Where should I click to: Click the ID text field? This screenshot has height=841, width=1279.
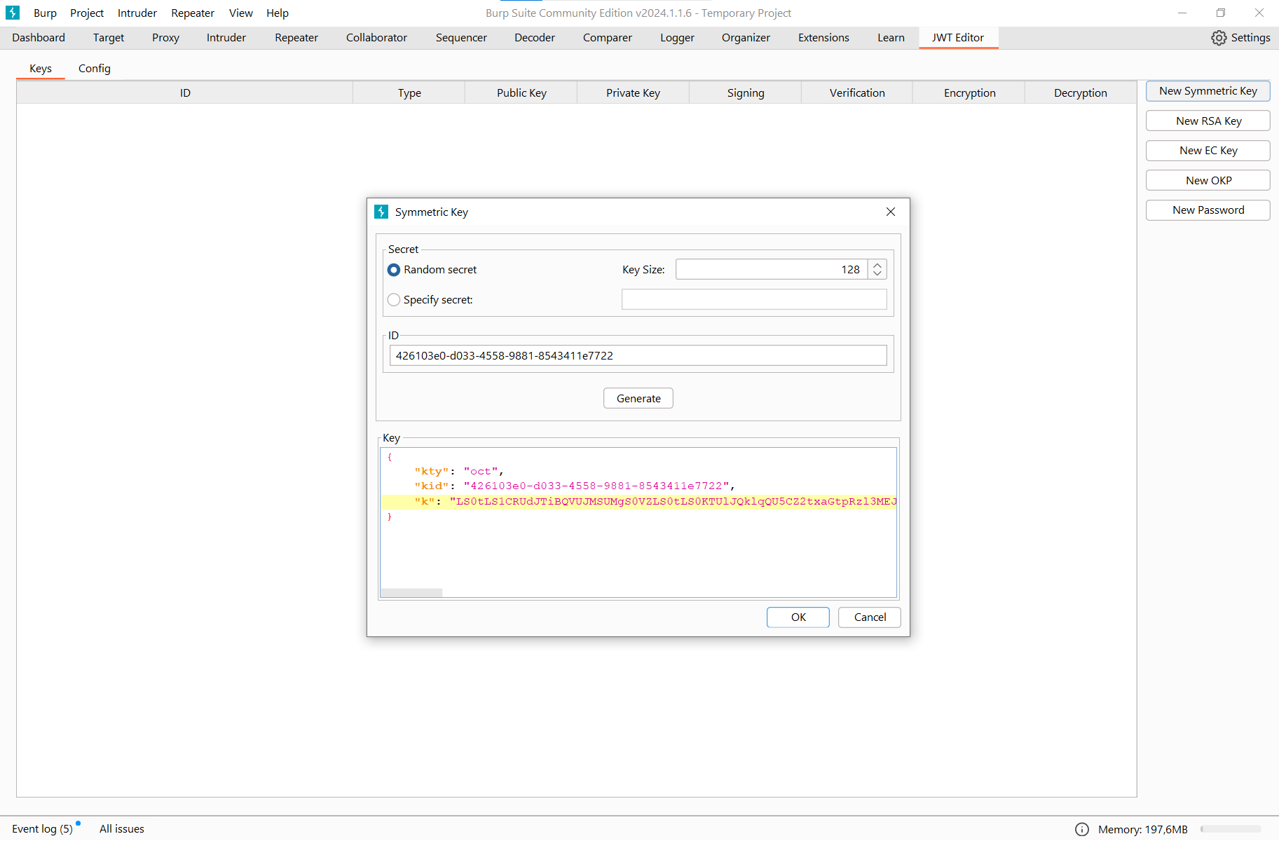(x=638, y=356)
